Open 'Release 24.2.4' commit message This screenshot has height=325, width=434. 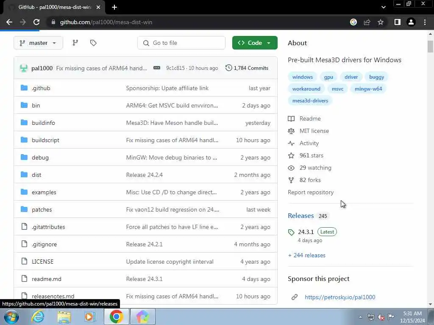144,175
